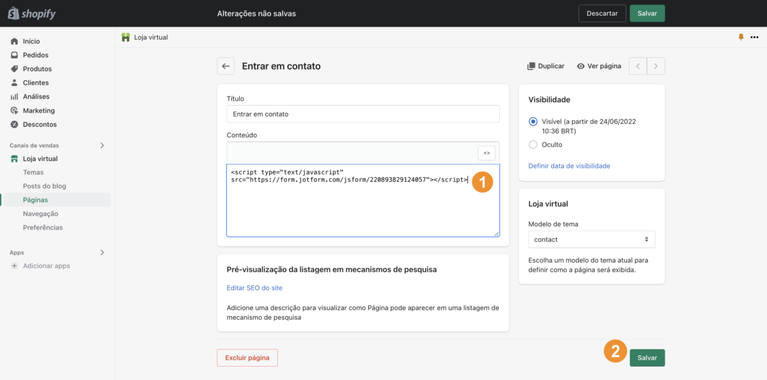Expand the Apps section chevron
This screenshot has height=380, width=767.
tap(102, 252)
